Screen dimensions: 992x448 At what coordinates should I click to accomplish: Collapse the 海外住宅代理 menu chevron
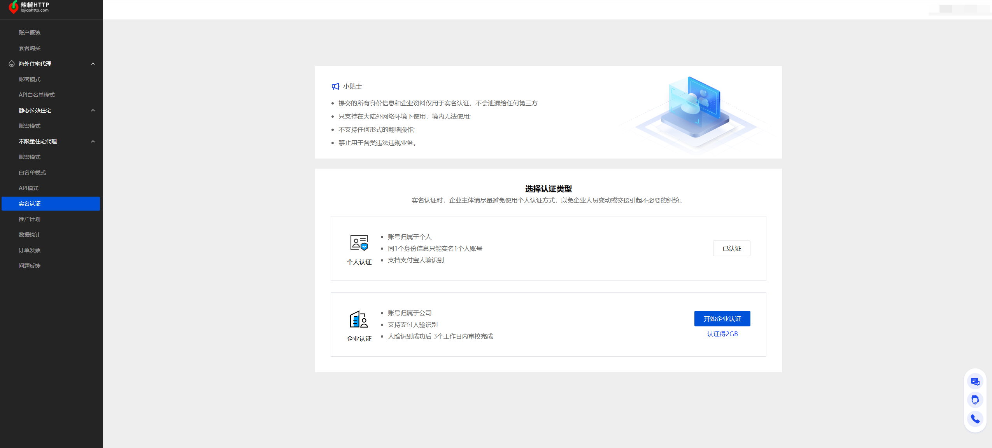point(93,64)
